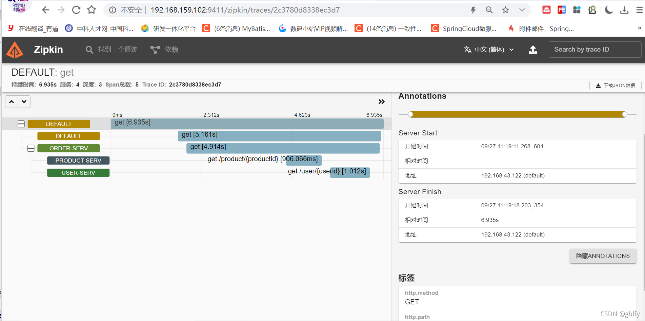Open 研发一体化平台 bookmark
The height and width of the screenshot is (321, 645).
(x=168, y=29)
